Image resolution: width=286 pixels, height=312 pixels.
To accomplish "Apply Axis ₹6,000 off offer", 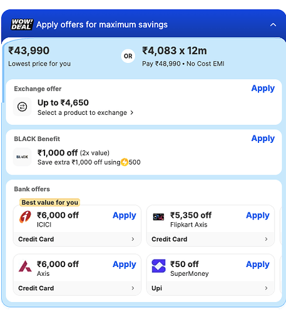I will click(x=125, y=265).
